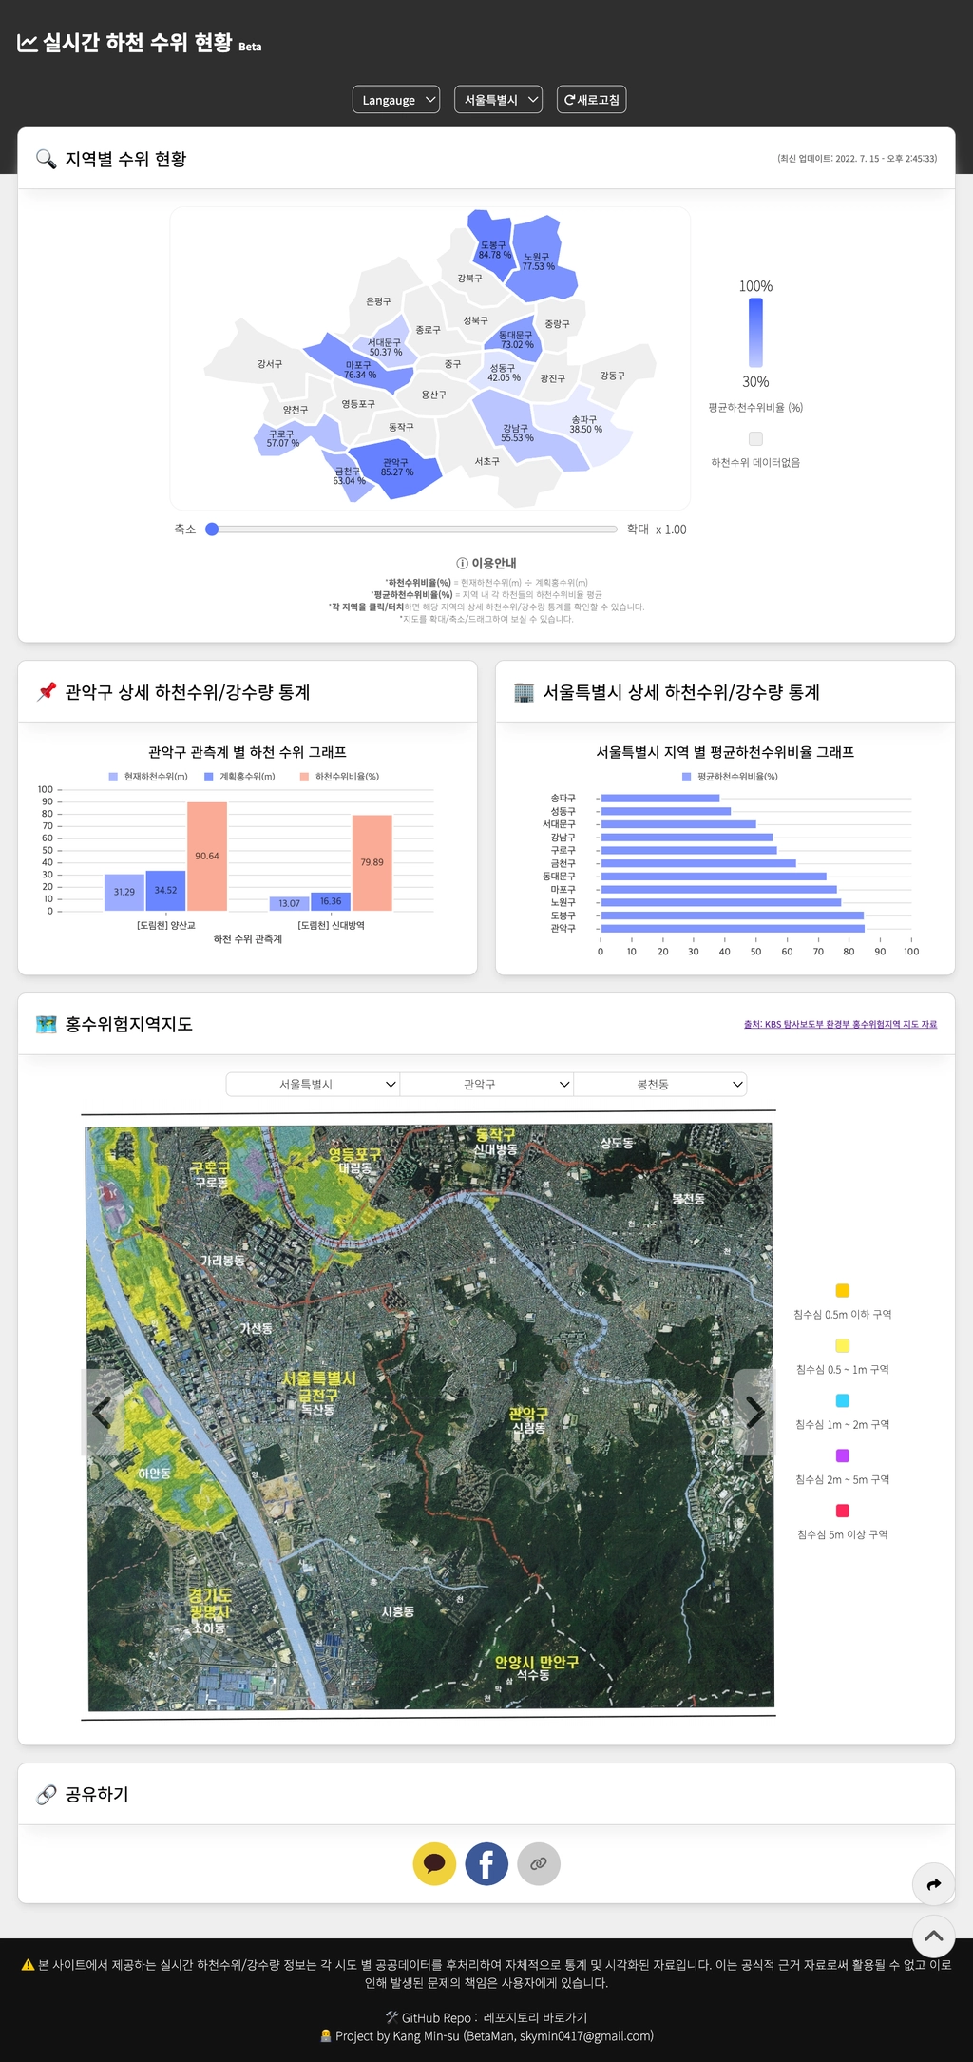Share via the KakaoTalk icon
973x2062 pixels.
click(434, 1863)
